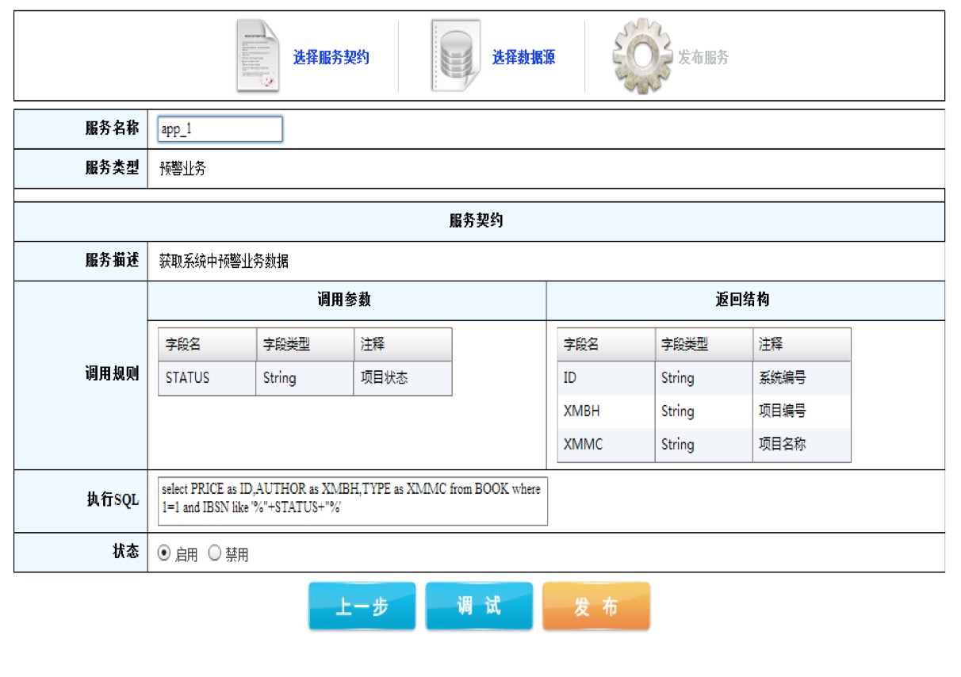Click String type cell in XMBH row
The image size is (961, 677).
[x=704, y=411]
